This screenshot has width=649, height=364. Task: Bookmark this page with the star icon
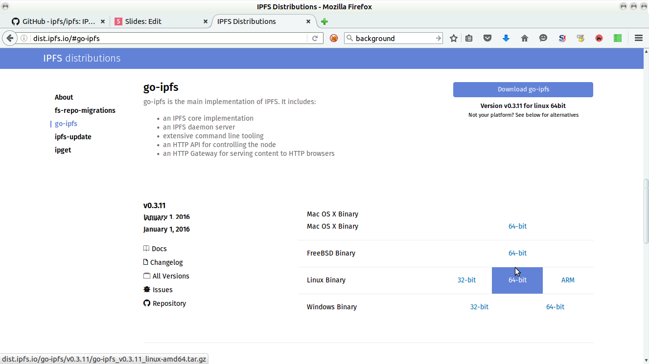454,38
